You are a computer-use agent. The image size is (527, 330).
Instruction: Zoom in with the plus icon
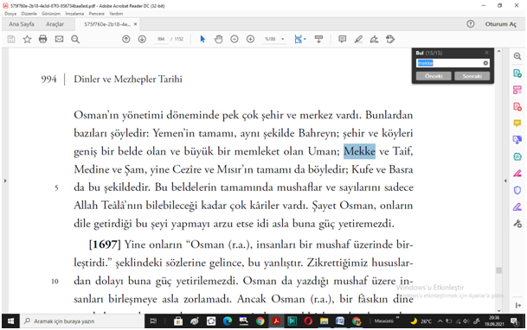[250, 39]
